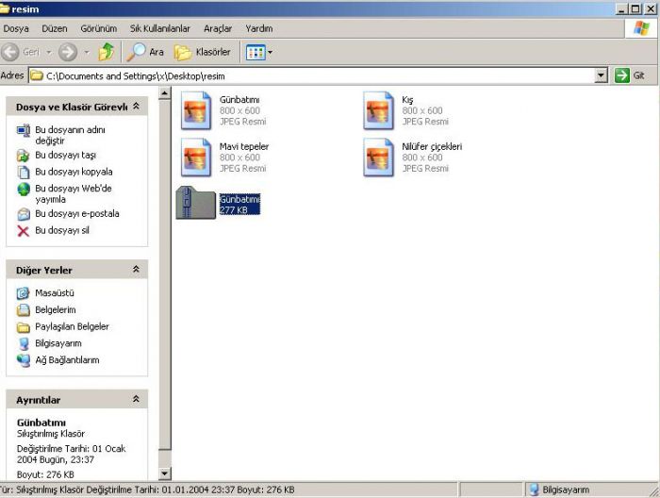Viewport: 660px width, 498px height.
Task: Select the Nilüfer çiçekleri image icon
Action: [378, 158]
